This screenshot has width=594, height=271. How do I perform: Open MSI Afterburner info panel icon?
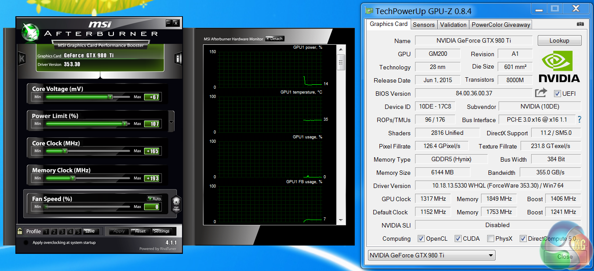pos(179,58)
